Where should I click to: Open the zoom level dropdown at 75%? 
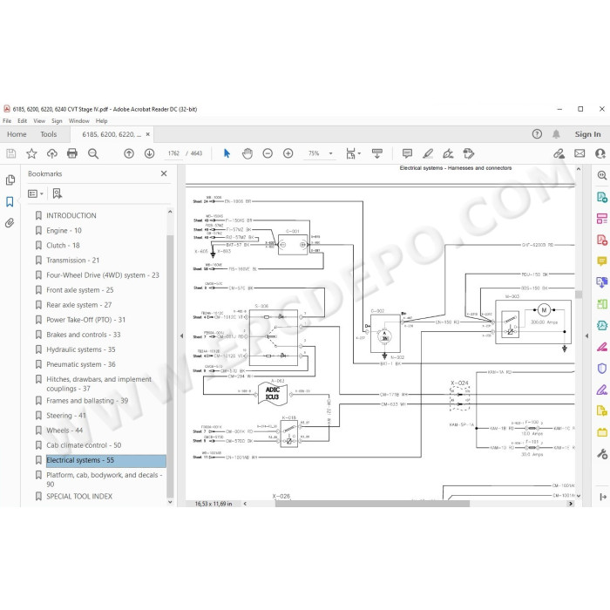(330, 153)
